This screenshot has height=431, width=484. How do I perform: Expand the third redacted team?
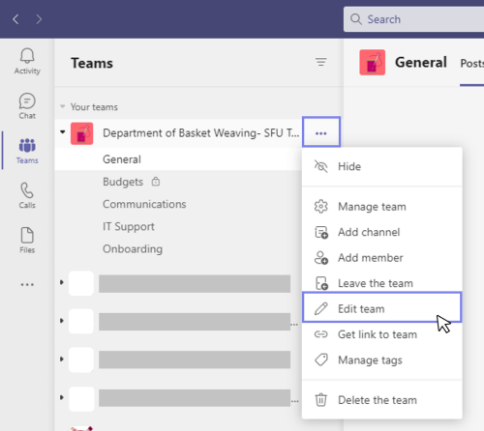pos(62,359)
